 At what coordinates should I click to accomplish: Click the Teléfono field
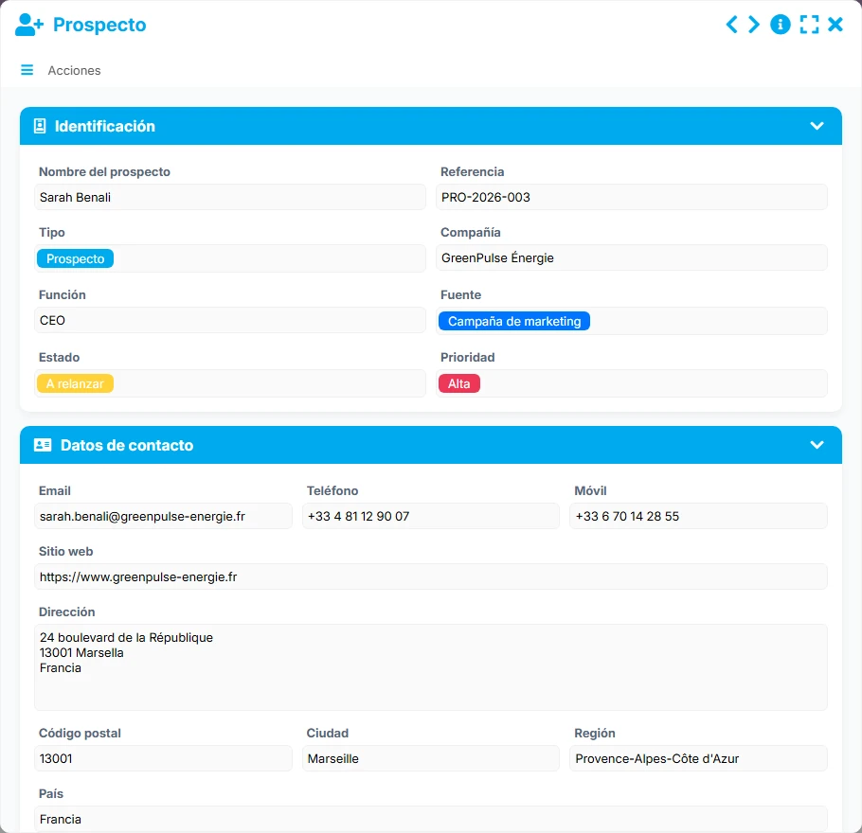click(x=431, y=517)
